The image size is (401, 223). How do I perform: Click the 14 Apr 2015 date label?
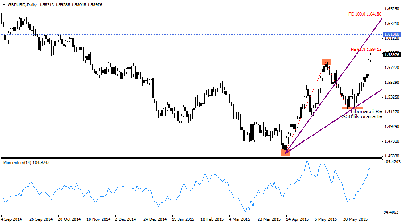pyautogui.click(x=296, y=219)
